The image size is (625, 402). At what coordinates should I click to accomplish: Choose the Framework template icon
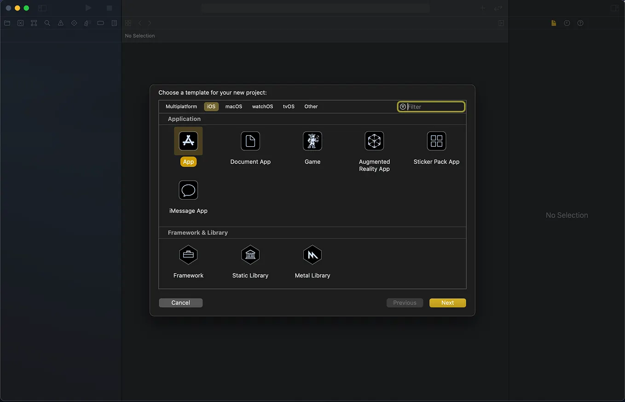tap(188, 254)
